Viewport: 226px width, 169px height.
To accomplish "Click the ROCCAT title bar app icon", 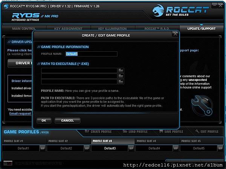I will click(x=6, y=6).
